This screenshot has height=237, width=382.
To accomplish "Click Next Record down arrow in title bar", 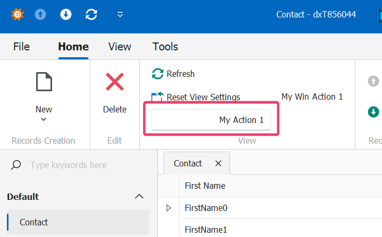I will (x=66, y=14).
